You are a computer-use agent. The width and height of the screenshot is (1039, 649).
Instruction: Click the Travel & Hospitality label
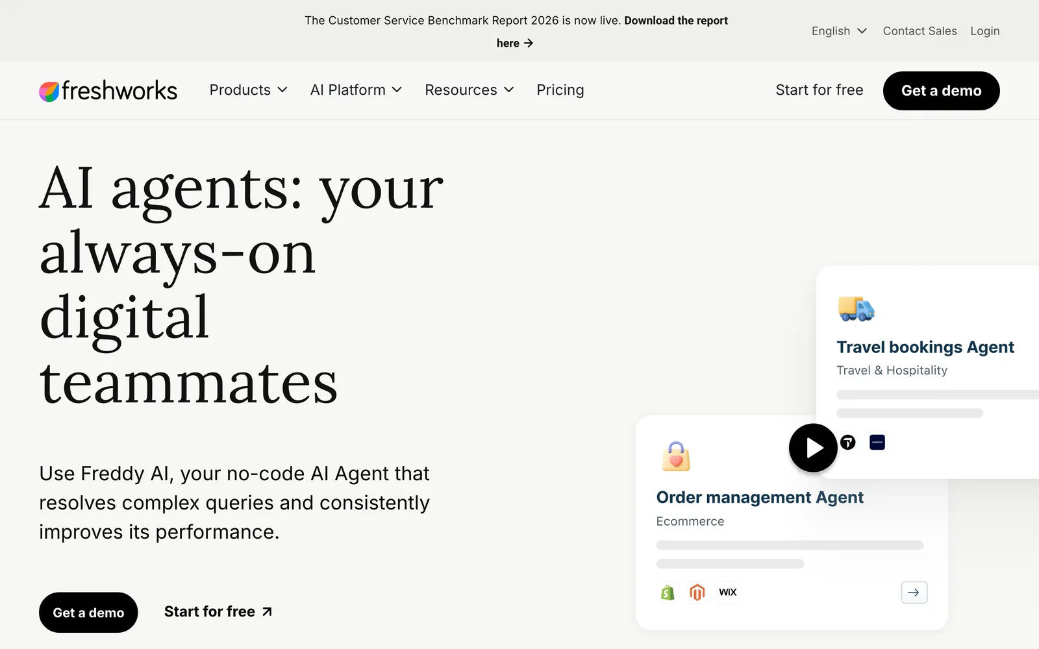pos(892,371)
